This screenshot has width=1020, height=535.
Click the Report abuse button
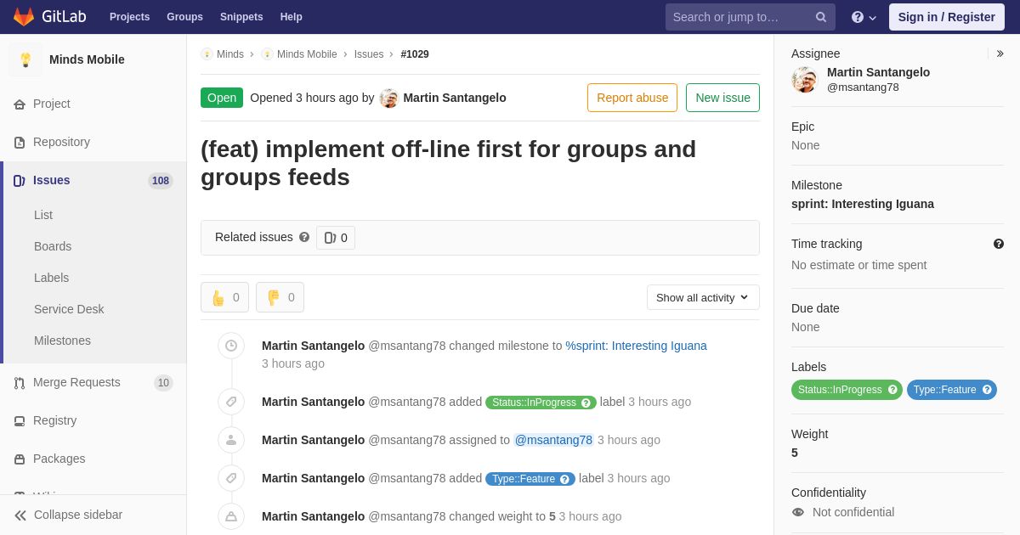click(632, 98)
